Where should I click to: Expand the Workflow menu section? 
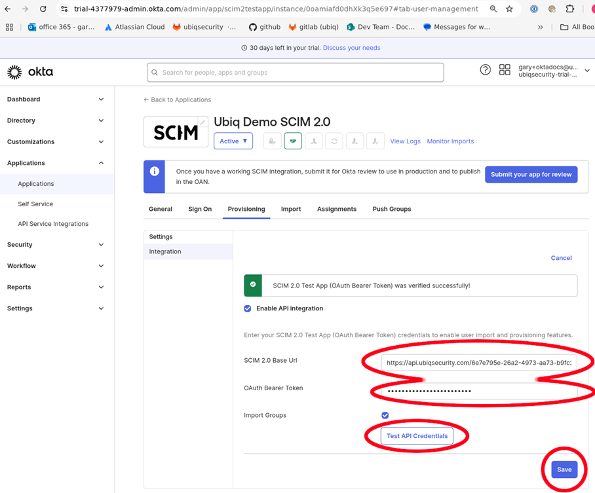tap(56, 266)
